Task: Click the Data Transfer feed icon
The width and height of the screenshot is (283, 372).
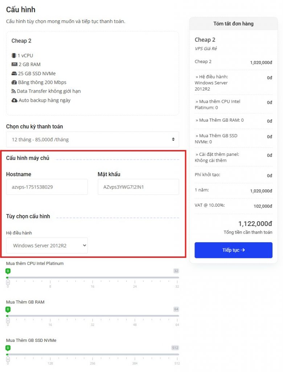Action: pyautogui.click(x=14, y=91)
